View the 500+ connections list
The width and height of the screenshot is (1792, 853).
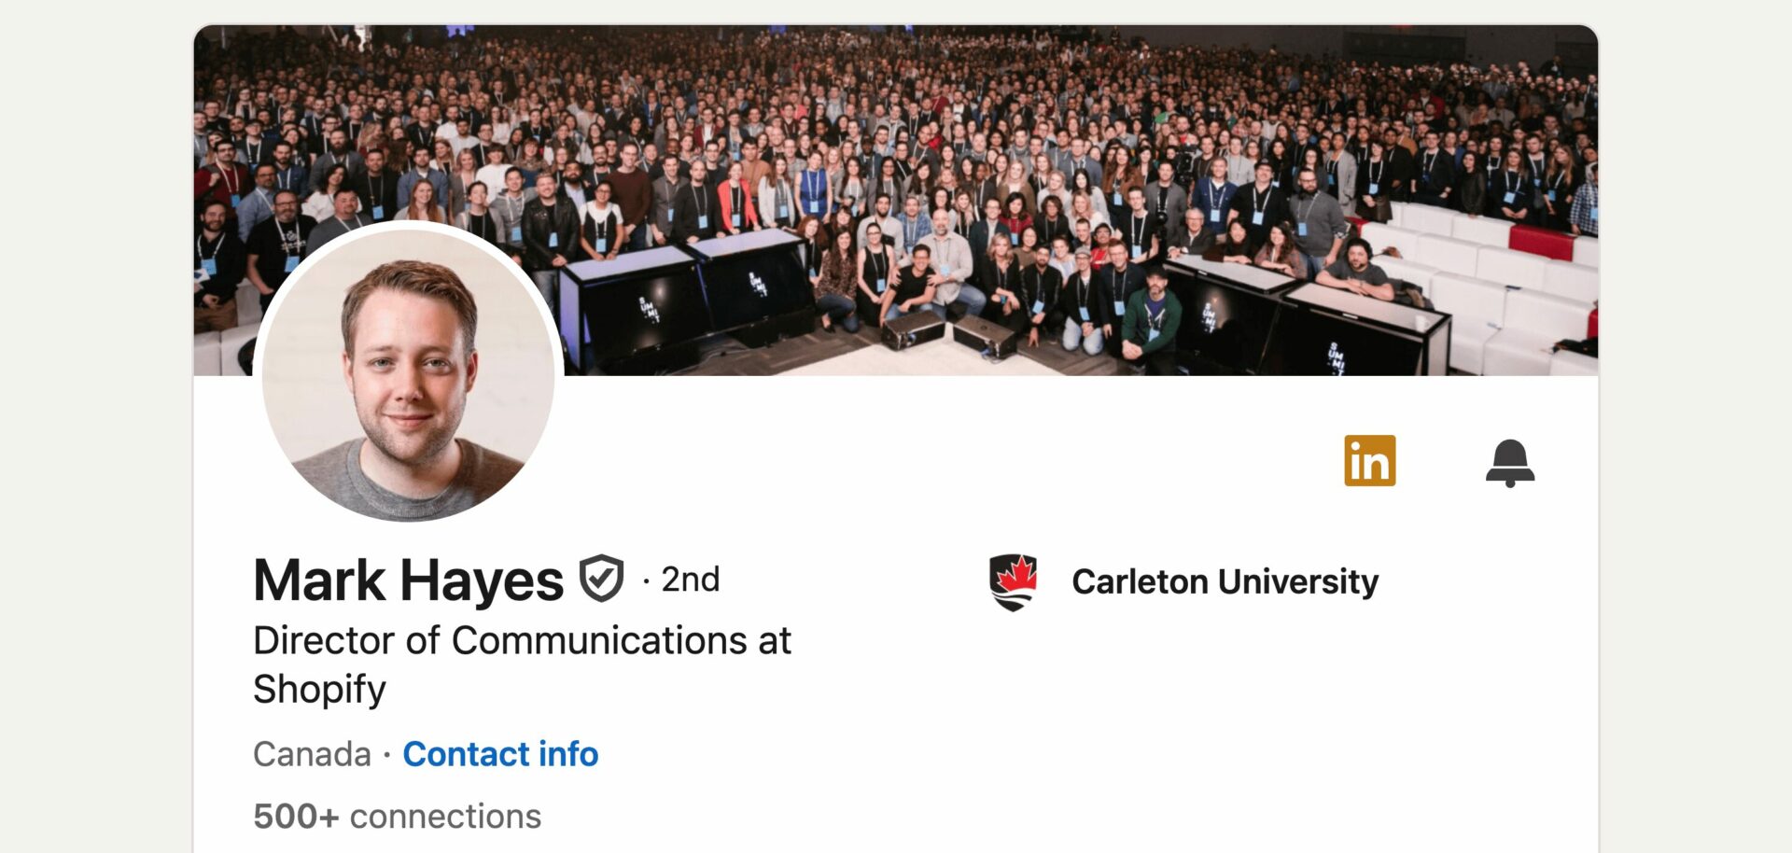(397, 817)
